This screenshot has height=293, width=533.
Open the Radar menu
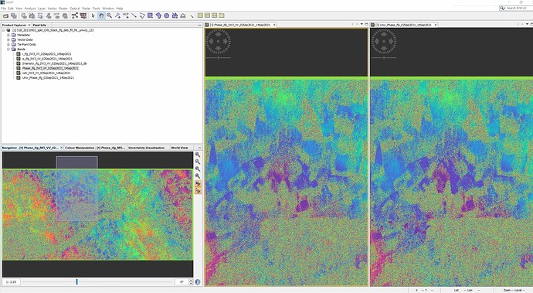87,9
